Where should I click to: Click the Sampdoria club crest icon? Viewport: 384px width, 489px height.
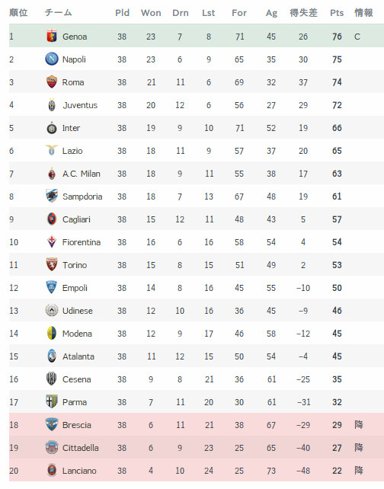point(52,196)
